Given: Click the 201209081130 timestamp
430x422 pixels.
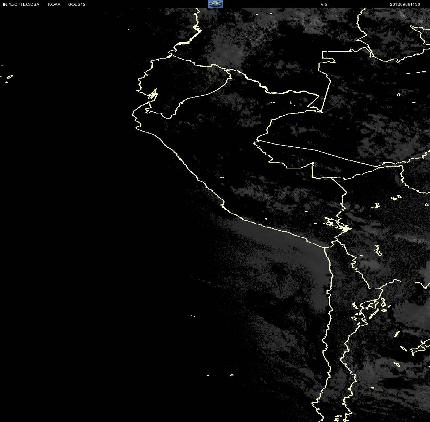Looking at the screenshot, I should (405, 4).
